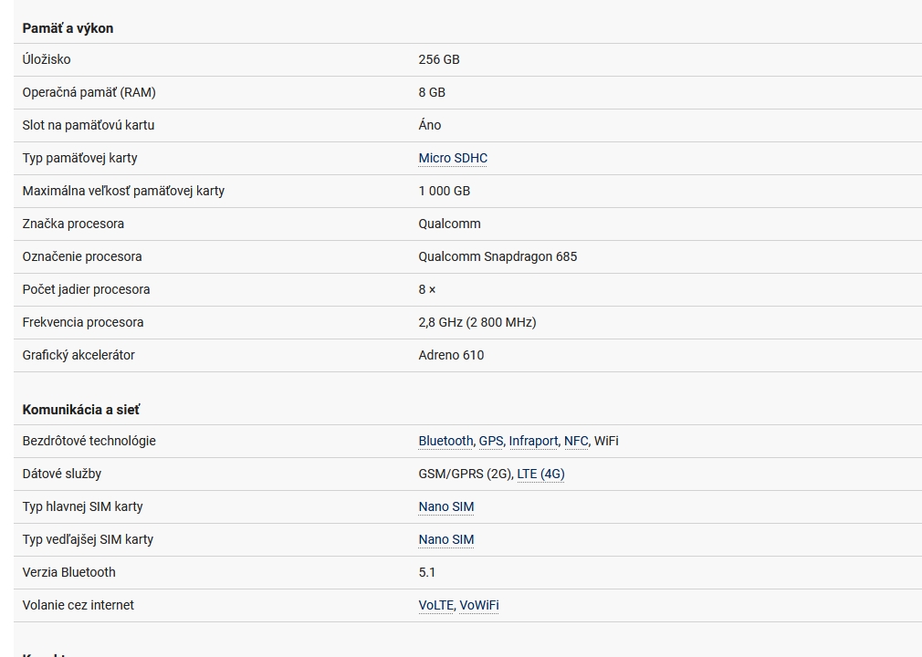Select the 1 000 GB maximum card size
Image resolution: width=922 pixels, height=657 pixels.
coord(445,191)
